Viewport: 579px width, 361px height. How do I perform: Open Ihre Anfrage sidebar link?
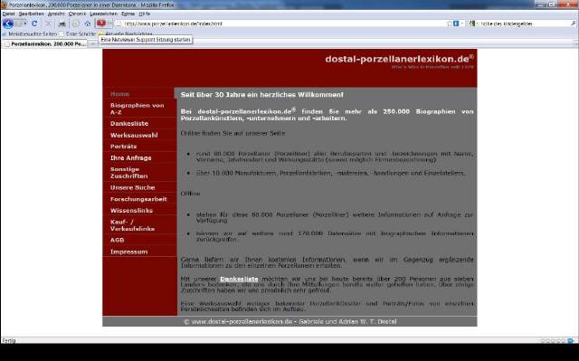tap(130, 158)
